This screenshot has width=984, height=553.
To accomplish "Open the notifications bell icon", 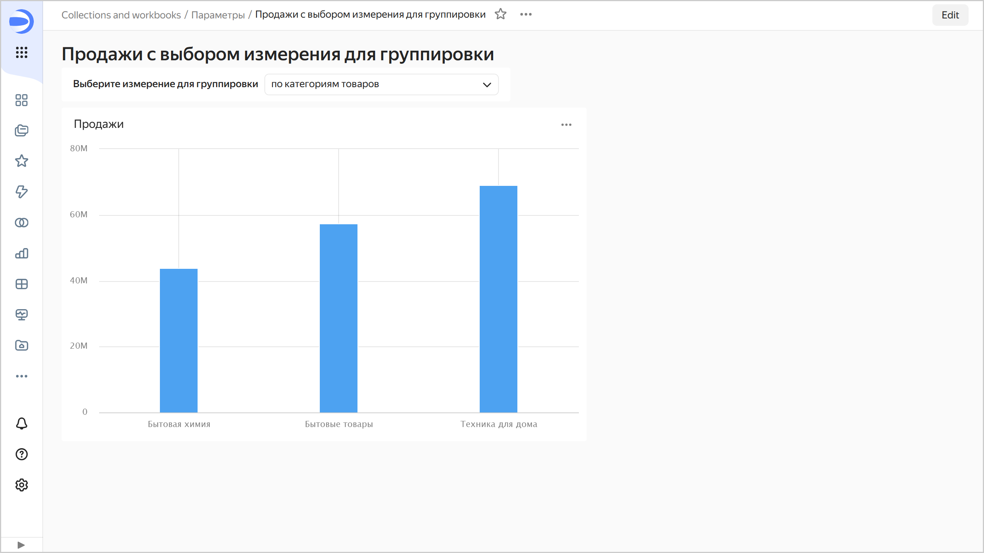I will point(22,424).
